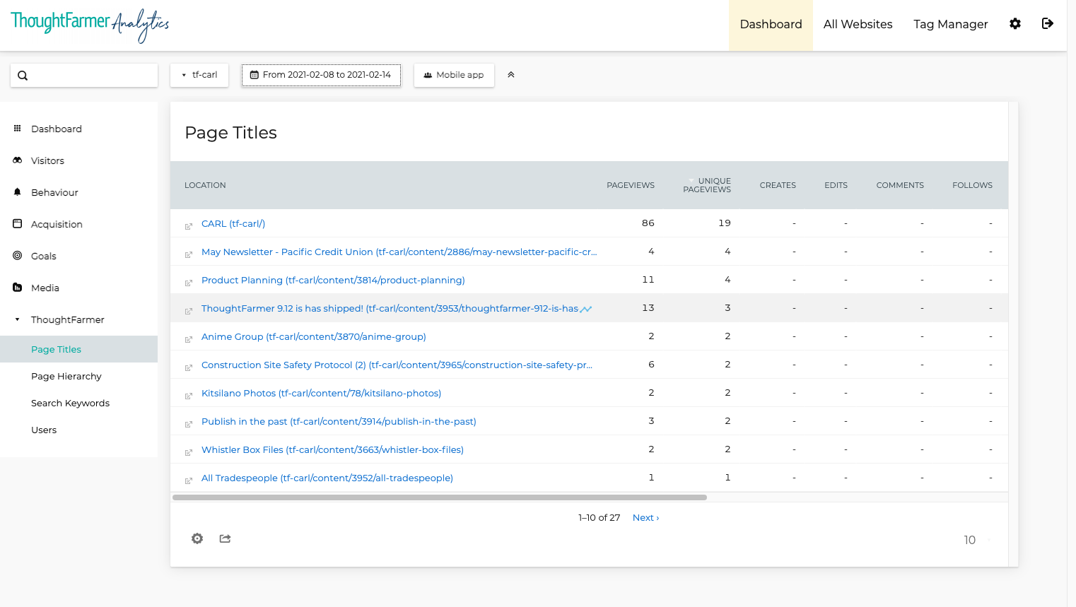Sort by Follows column header
The image size is (1076, 607).
972,185
